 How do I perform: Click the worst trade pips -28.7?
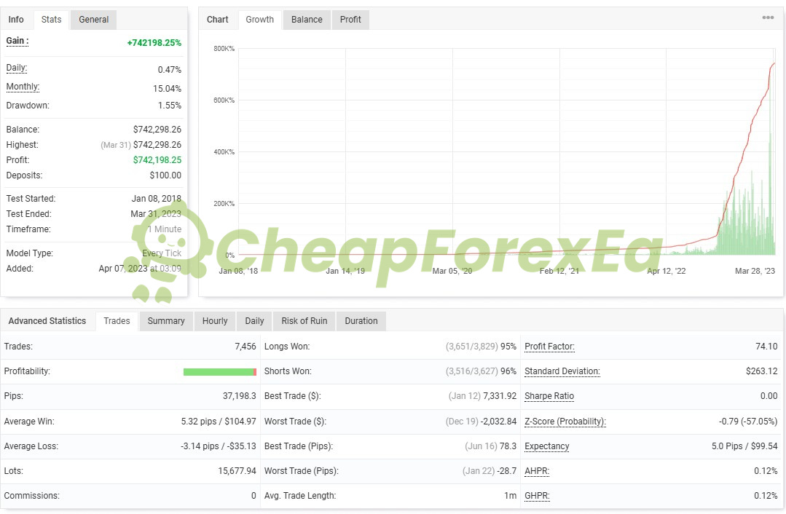click(507, 471)
